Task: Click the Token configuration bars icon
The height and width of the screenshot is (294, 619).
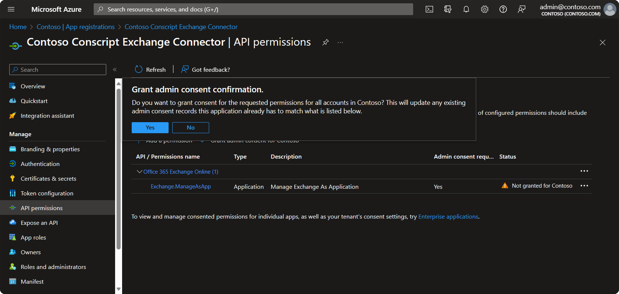Action: [x=13, y=193]
